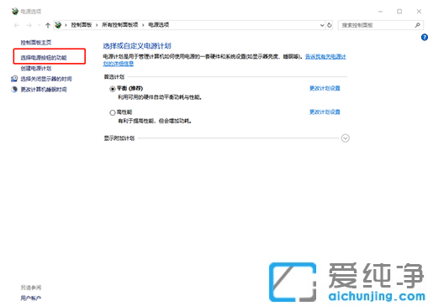Open the recent locations dropdown arrow
This screenshot has width=428, height=306.
pyautogui.click(x=39, y=25)
